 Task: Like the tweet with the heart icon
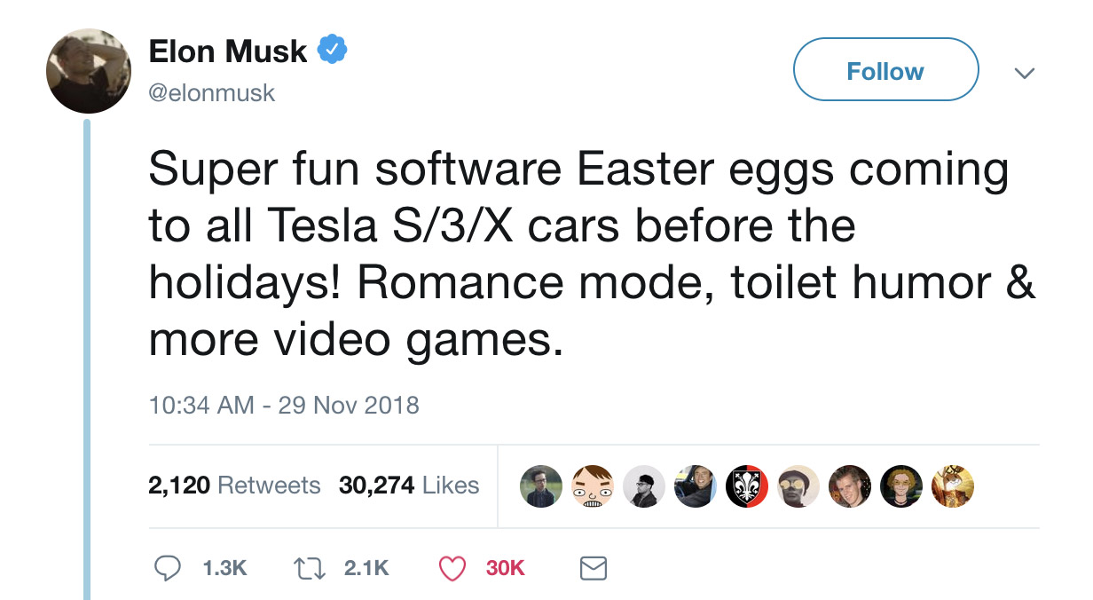tap(452, 568)
